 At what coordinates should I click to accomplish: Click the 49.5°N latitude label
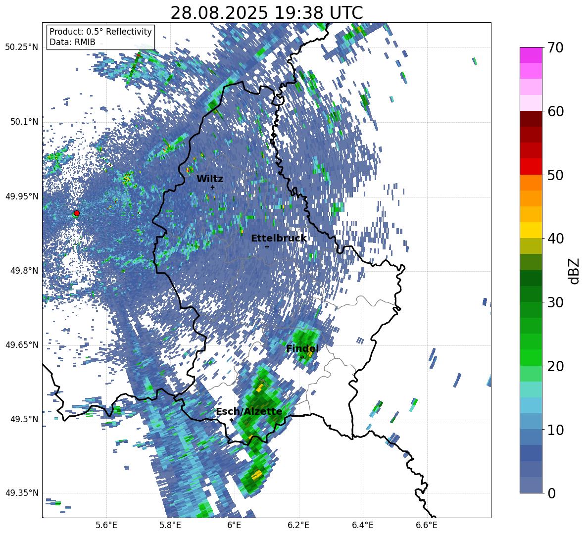24,419
